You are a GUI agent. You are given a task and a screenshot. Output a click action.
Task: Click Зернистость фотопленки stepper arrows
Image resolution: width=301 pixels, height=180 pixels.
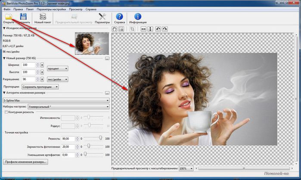coord(77,147)
